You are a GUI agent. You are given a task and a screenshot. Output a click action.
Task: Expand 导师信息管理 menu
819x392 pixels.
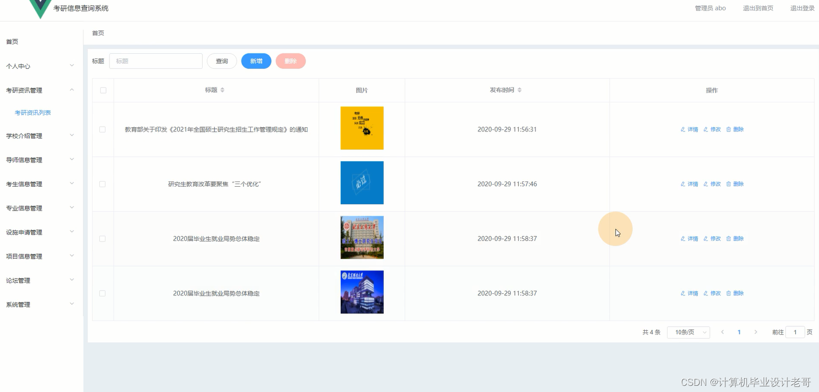(x=40, y=160)
